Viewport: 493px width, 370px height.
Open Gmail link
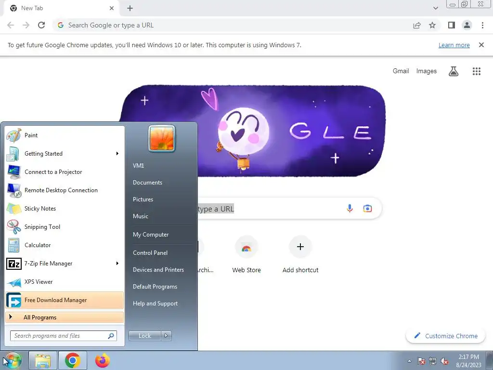pos(401,71)
